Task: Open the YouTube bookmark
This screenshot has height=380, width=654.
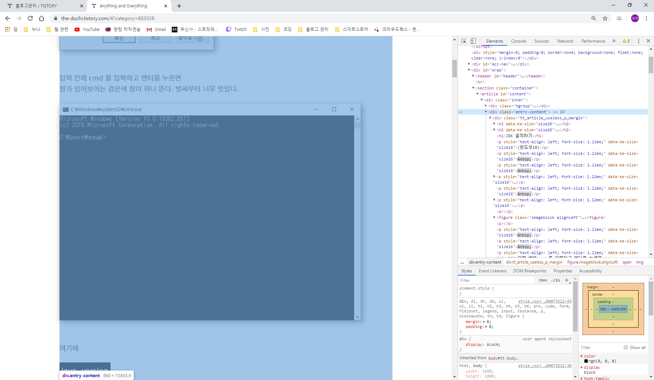Action: 87,30
